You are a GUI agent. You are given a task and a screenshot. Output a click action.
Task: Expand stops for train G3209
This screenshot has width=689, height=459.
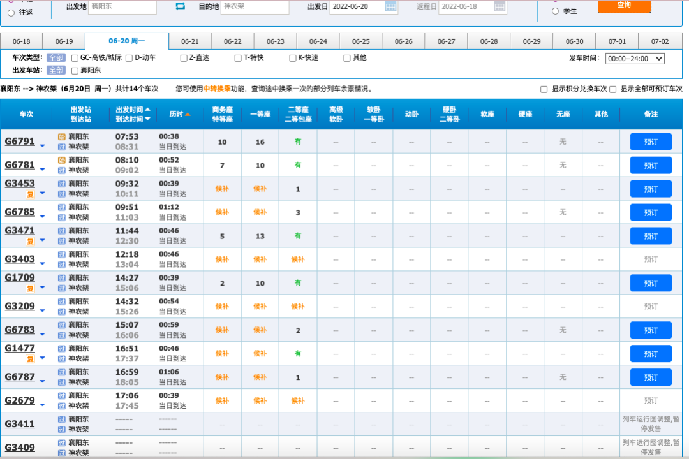(x=43, y=310)
